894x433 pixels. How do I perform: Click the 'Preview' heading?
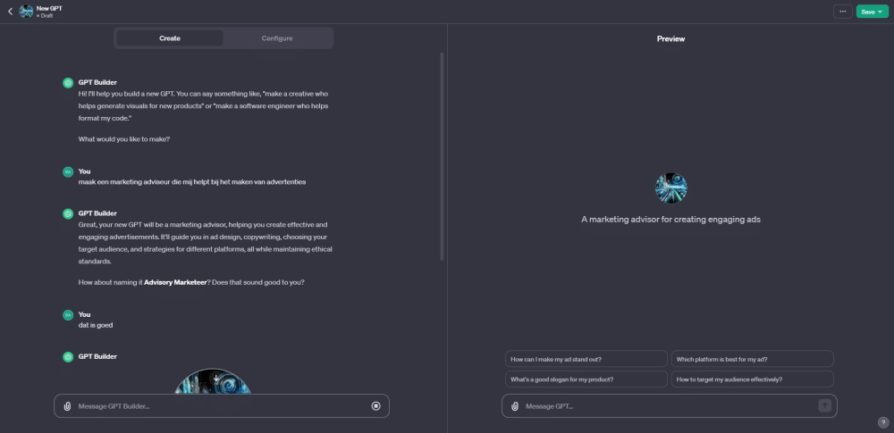[670, 38]
